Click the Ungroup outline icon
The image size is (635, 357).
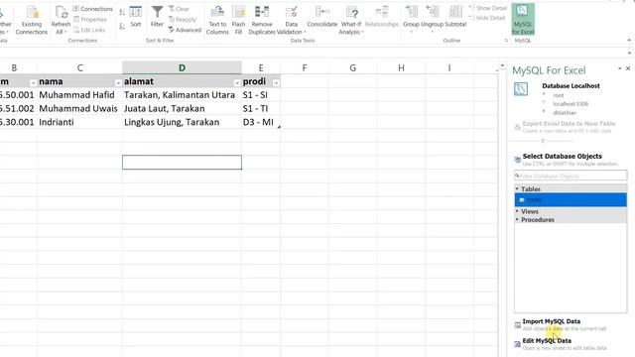click(x=433, y=11)
